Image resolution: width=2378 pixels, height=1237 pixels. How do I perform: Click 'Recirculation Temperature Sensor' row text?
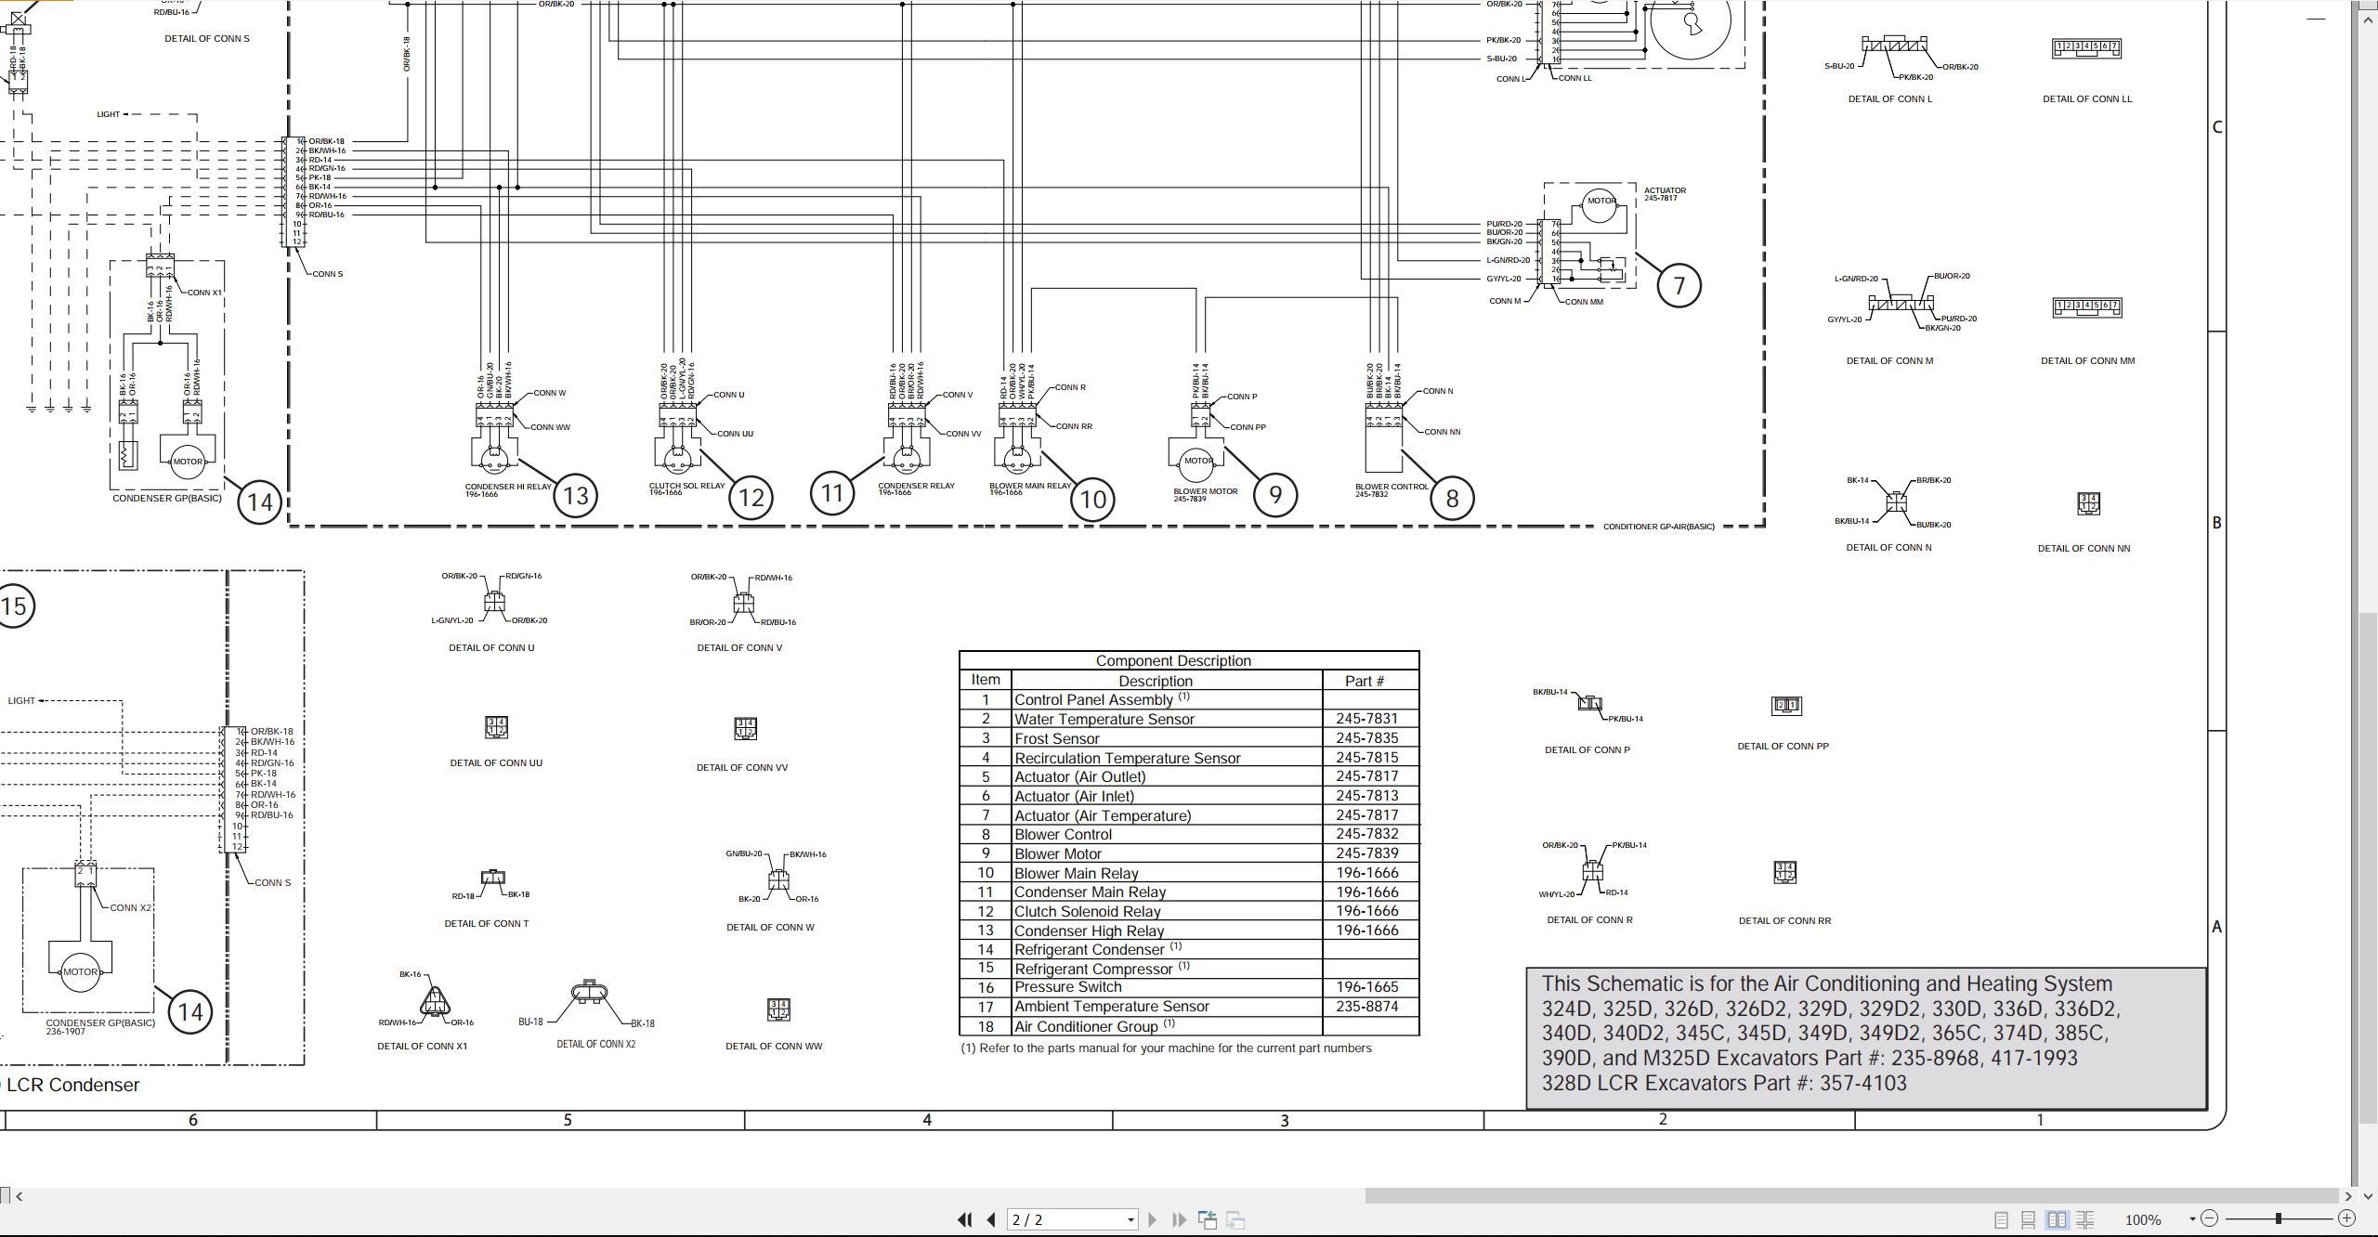pyautogui.click(x=1127, y=758)
